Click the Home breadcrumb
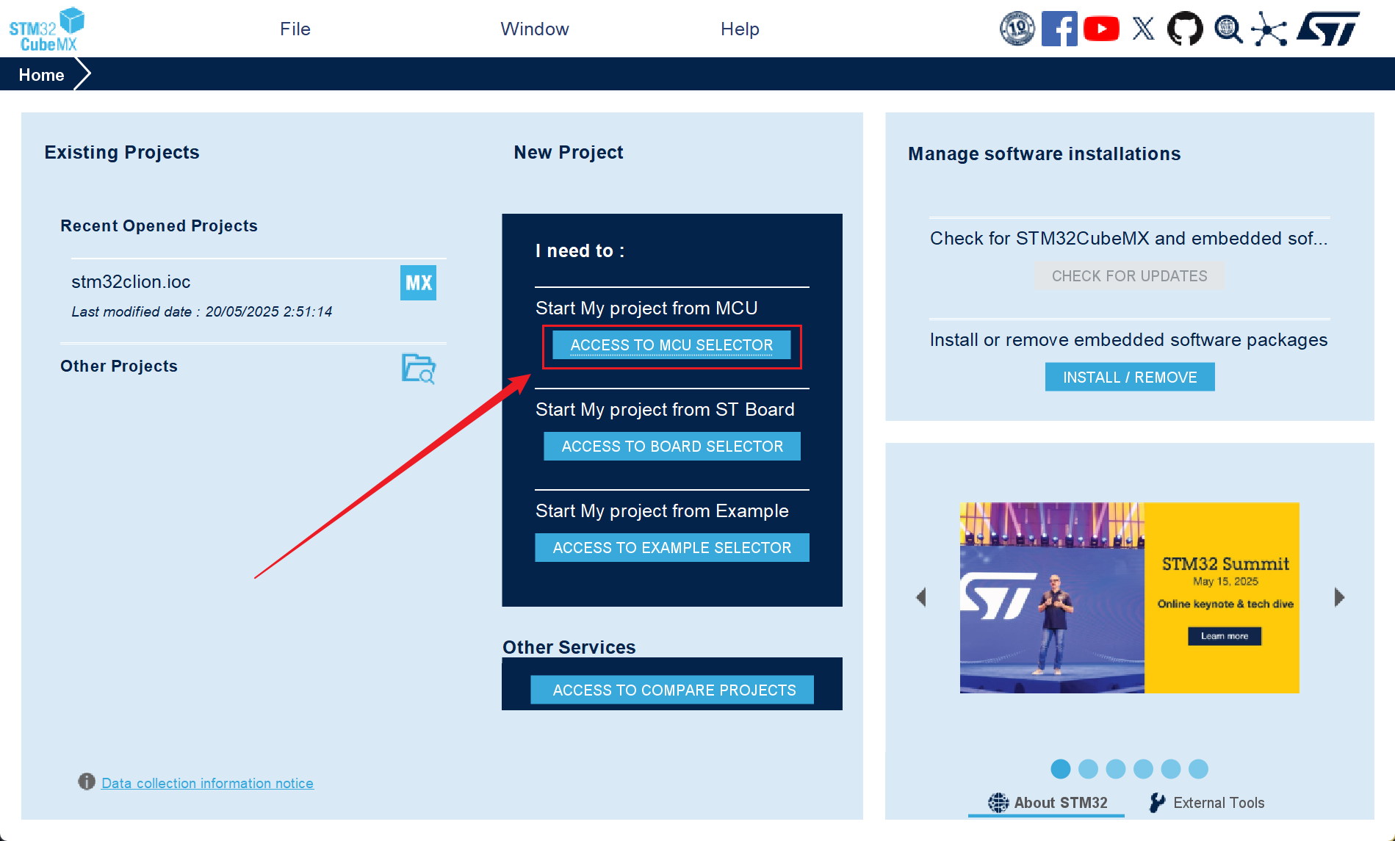 41,75
